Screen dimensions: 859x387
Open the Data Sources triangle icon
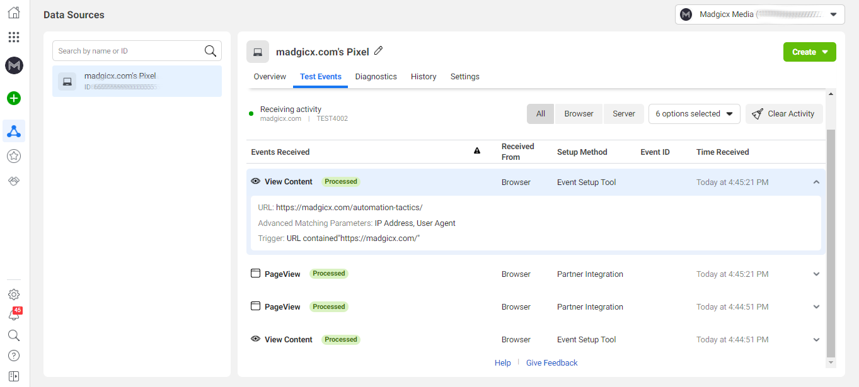[x=14, y=131]
